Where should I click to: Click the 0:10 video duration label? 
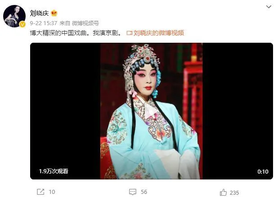coord(263,171)
